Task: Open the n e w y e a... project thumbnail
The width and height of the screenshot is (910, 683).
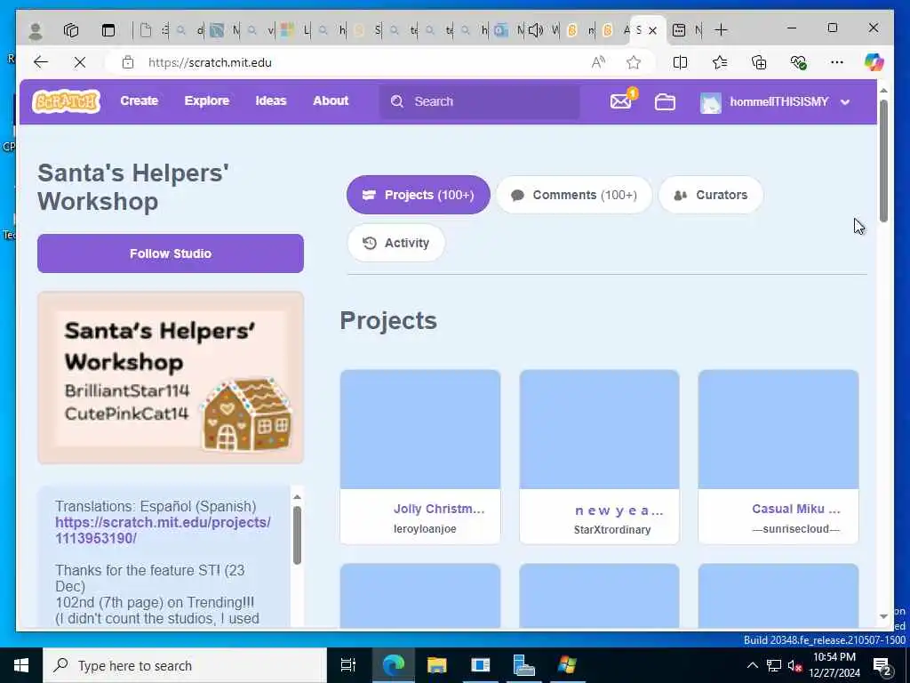Action: (599, 430)
